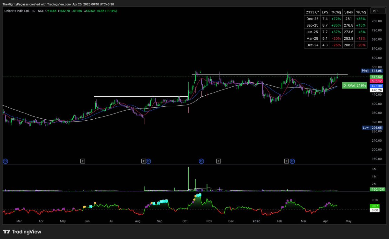The height and width of the screenshot is (239, 389).
Task: Click the 6M volume axis label
Action: 373,169
